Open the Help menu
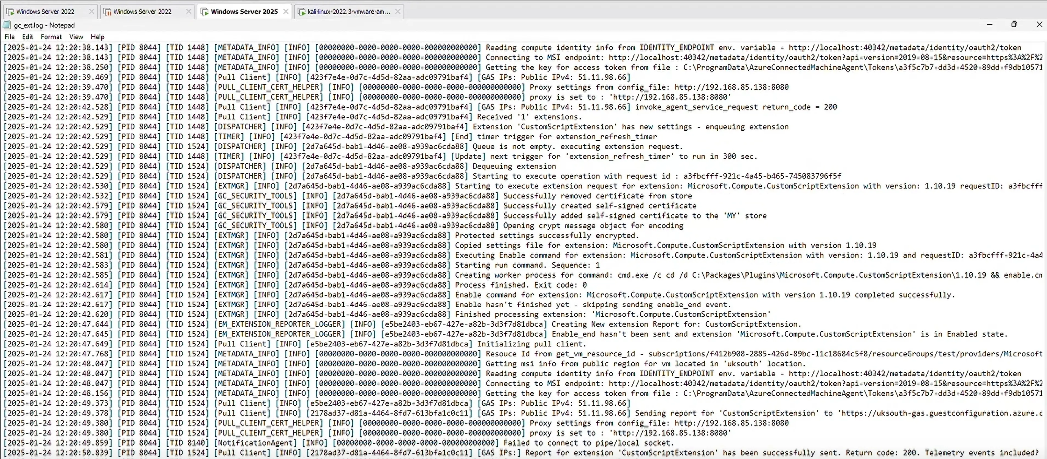Image resolution: width=1047 pixels, height=459 pixels. tap(97, 36)
